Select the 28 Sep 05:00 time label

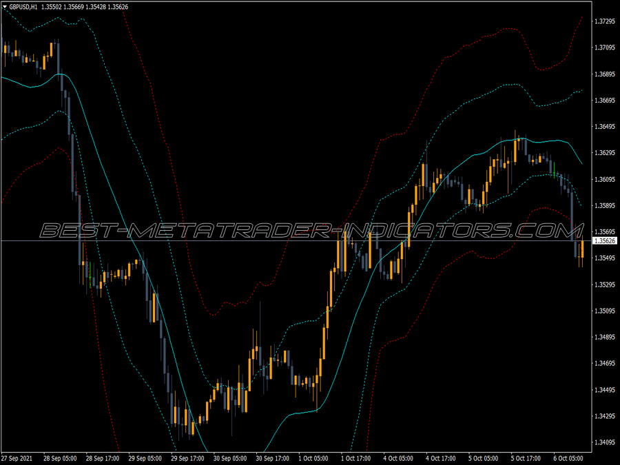click(x=60, y=458)
